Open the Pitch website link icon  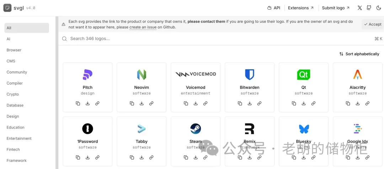[x=97, y=103]
